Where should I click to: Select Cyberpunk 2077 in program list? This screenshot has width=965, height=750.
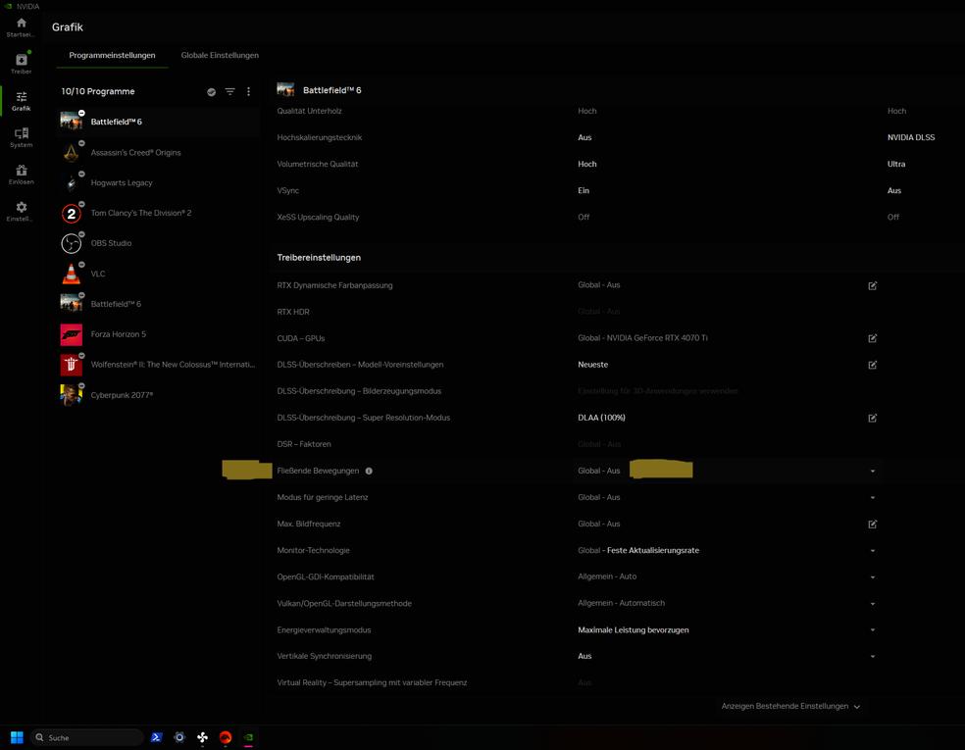tap(122, 395)
